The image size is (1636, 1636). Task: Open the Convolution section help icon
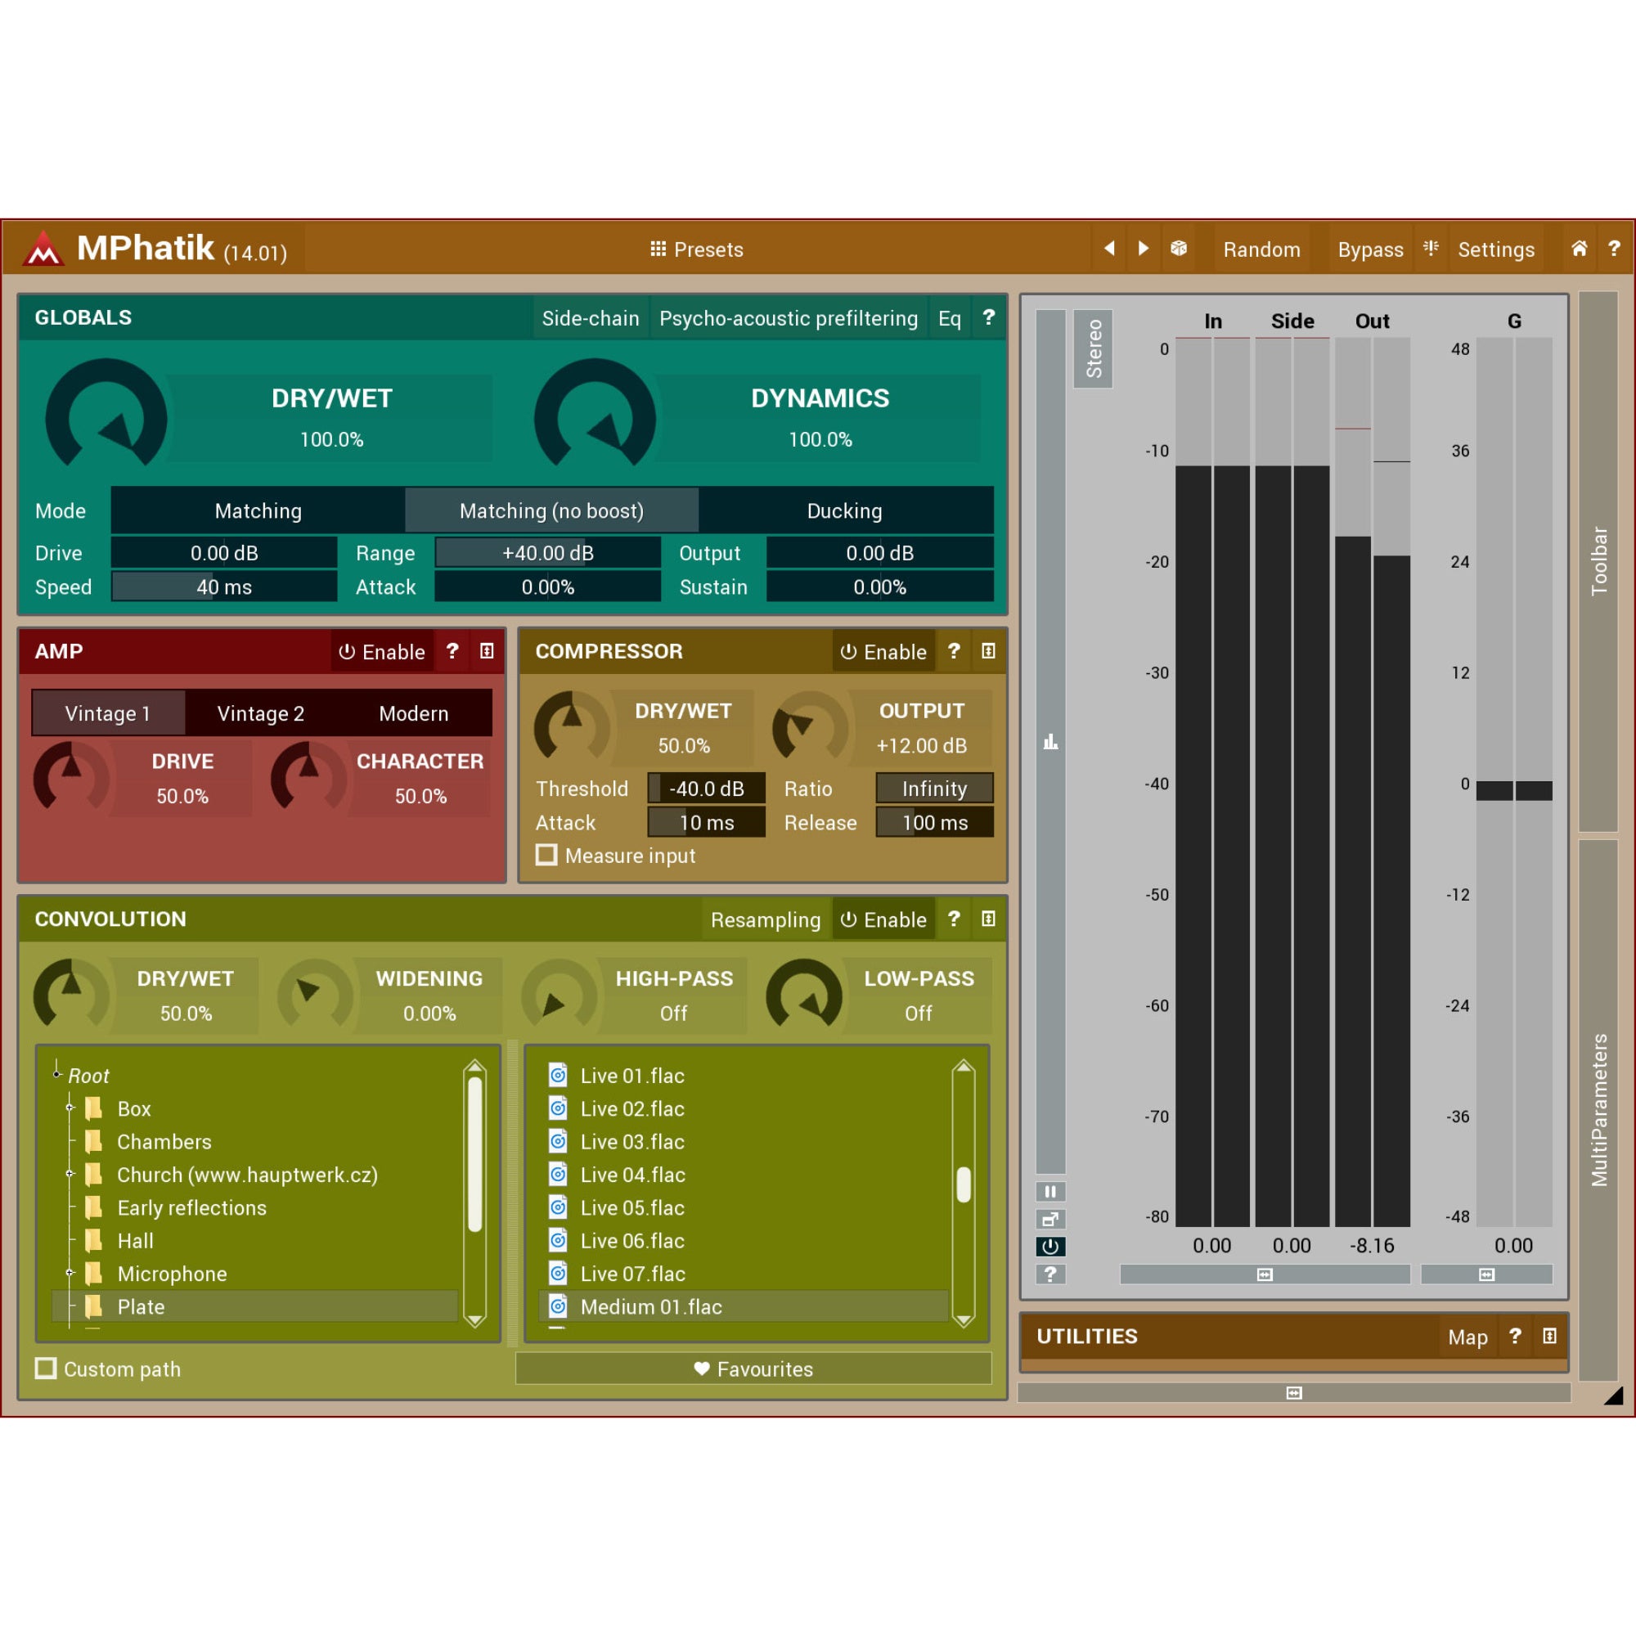(954, 919)
